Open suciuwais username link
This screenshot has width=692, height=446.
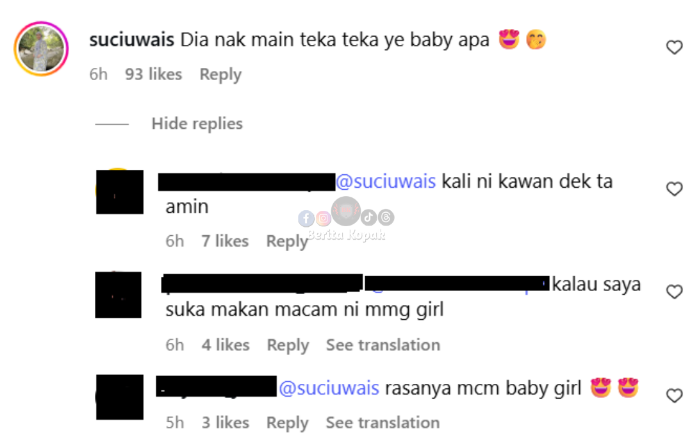click(x=131, y=40)
